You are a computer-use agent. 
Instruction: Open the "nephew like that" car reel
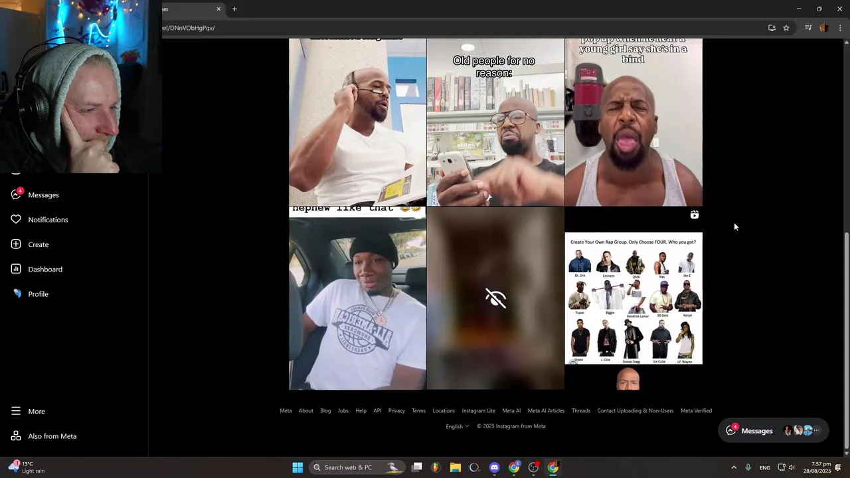tap(357, 298)
